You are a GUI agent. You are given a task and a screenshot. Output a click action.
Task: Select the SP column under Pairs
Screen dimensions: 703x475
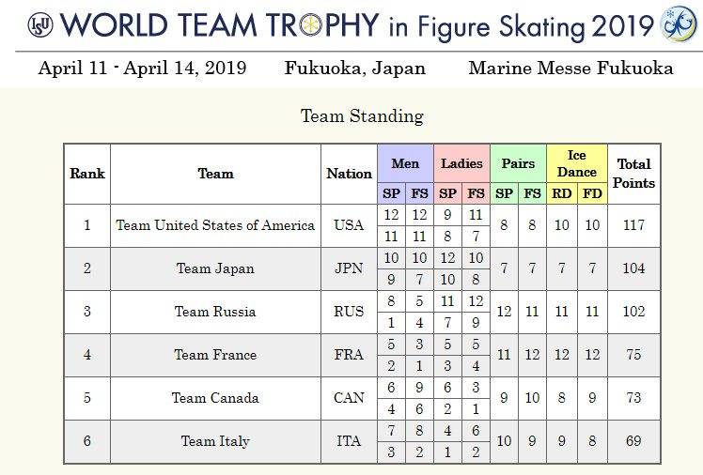[504, 193]
